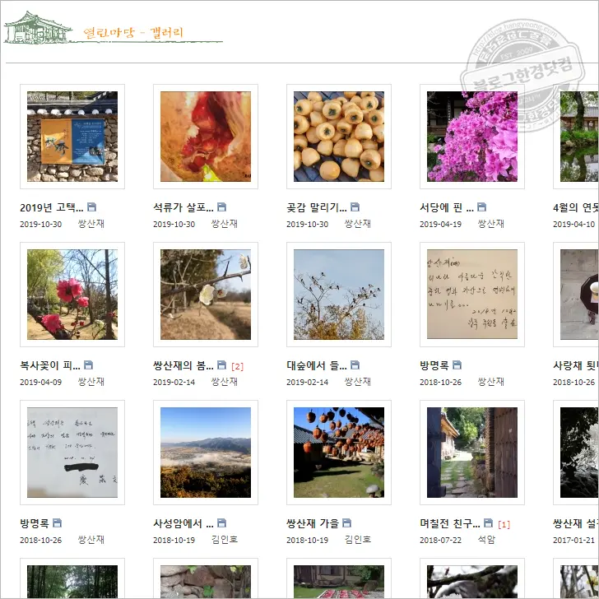Click save icon beside '서당에 핀 ...' title
599x599 pixels.
click(x=481, y=207)
